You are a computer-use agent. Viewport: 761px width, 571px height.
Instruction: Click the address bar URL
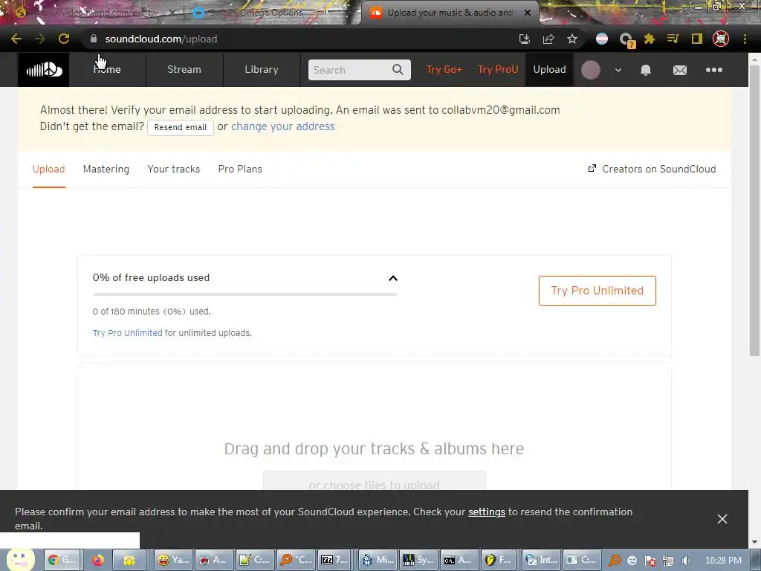pos(161,39)
